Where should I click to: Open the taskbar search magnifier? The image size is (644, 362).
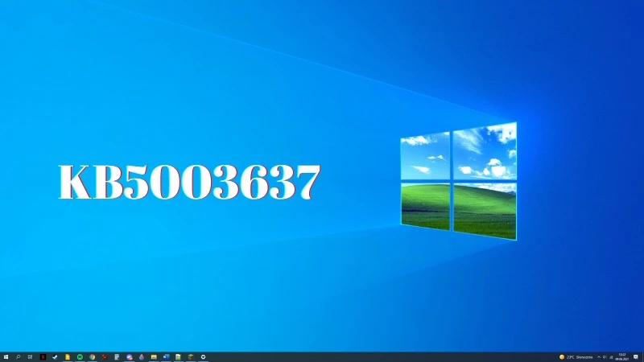coord(18,357)
